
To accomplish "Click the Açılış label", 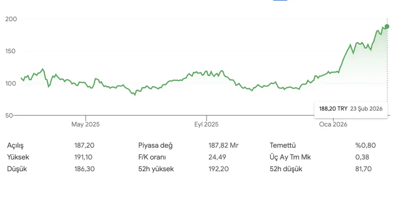I will [16, 145].
